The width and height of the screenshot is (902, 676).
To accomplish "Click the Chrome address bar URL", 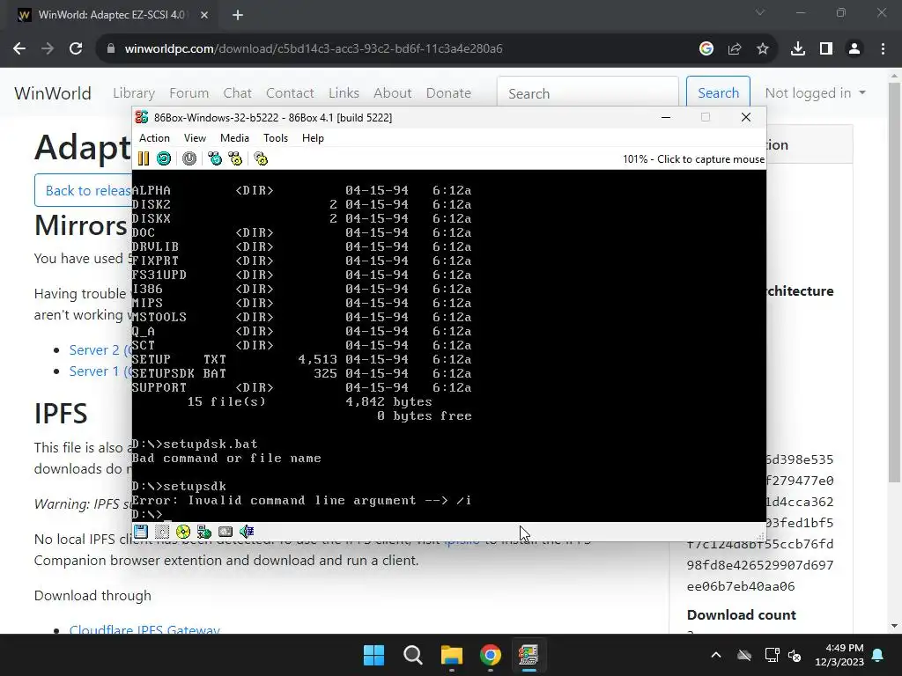I will tap(314, 49).
